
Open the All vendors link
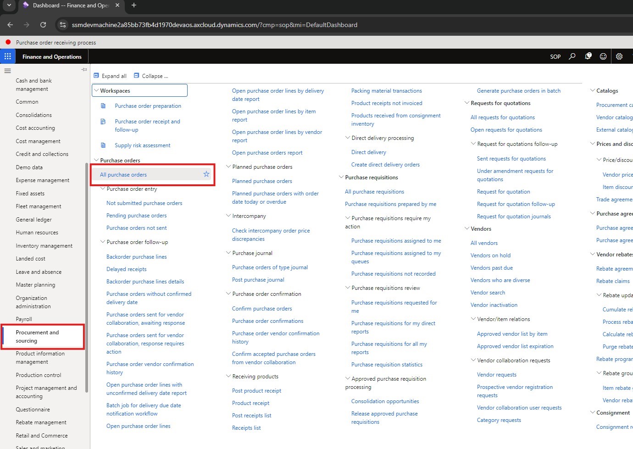pos(484,243)
